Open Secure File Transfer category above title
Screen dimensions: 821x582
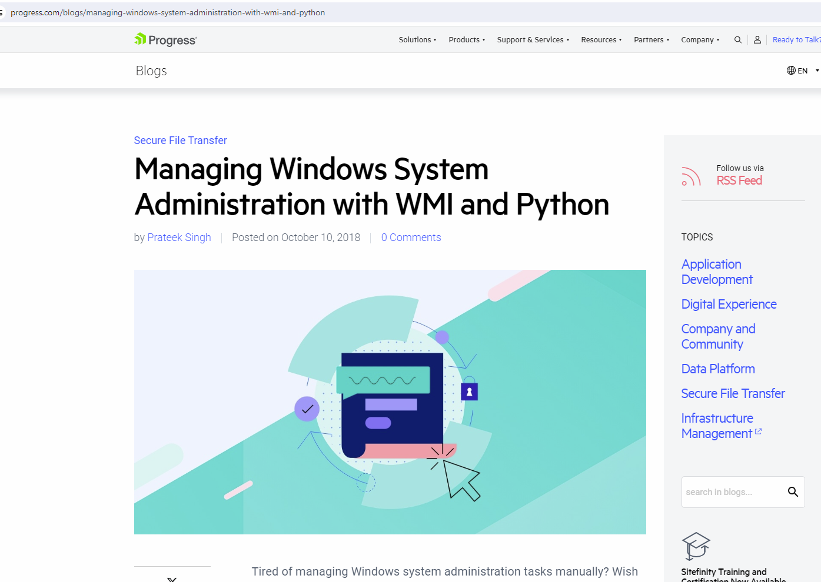click(180, 141)
